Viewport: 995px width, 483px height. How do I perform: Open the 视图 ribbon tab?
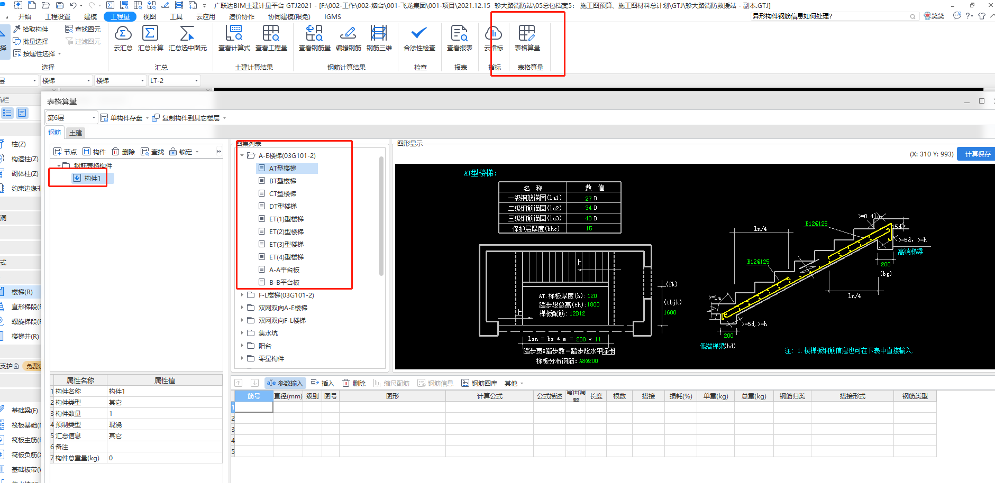coord(150,16)
